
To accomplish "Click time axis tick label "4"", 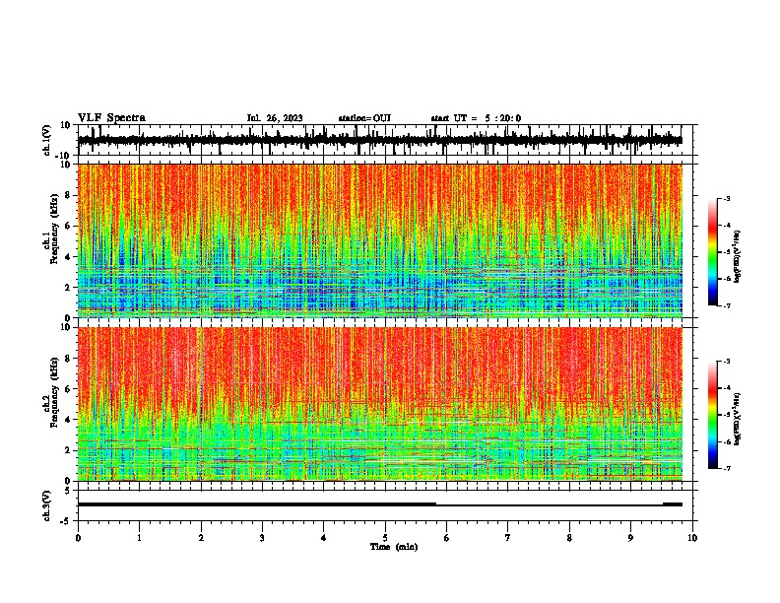I will [x=324, y=538].
